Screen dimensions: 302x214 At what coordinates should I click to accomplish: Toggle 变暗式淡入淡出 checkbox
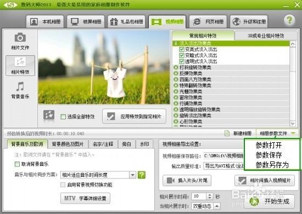[181, 55]
